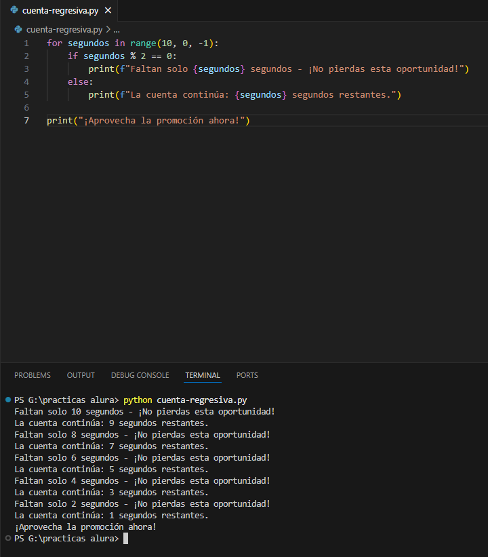Open the cuenta-regresiva.py breadcrumb file name

(x=64, y=30)
